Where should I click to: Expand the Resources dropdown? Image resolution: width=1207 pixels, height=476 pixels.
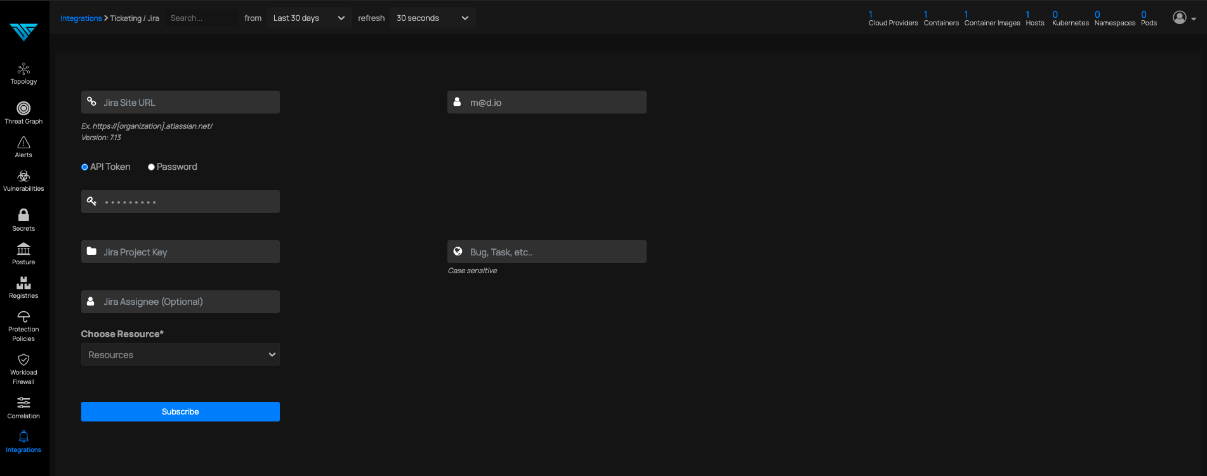(x=180, y=354)
